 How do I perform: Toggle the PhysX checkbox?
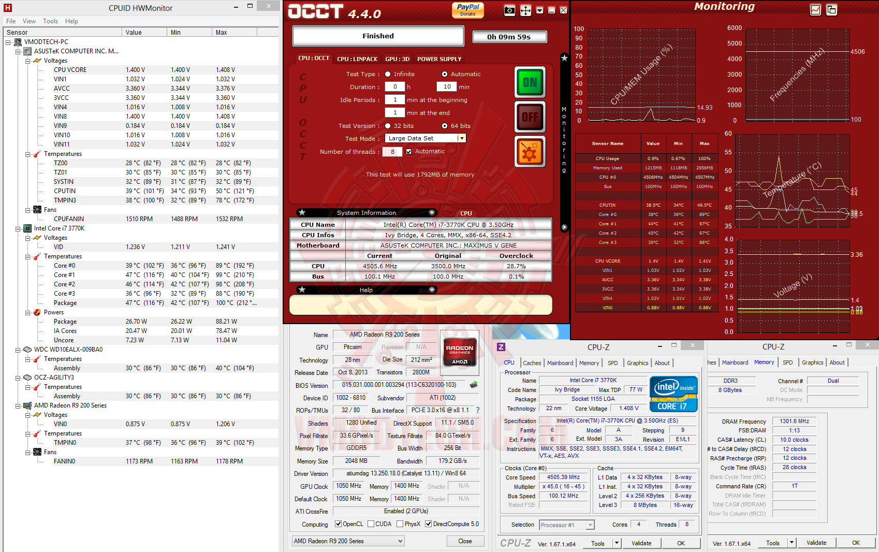pos(400,524)
